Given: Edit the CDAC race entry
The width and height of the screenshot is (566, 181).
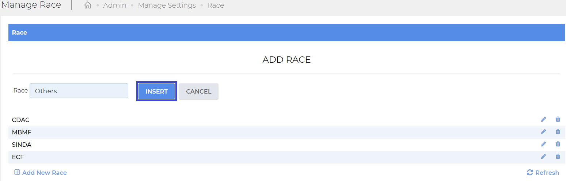Looking at the screenshot, I should (x=543, y=119).
